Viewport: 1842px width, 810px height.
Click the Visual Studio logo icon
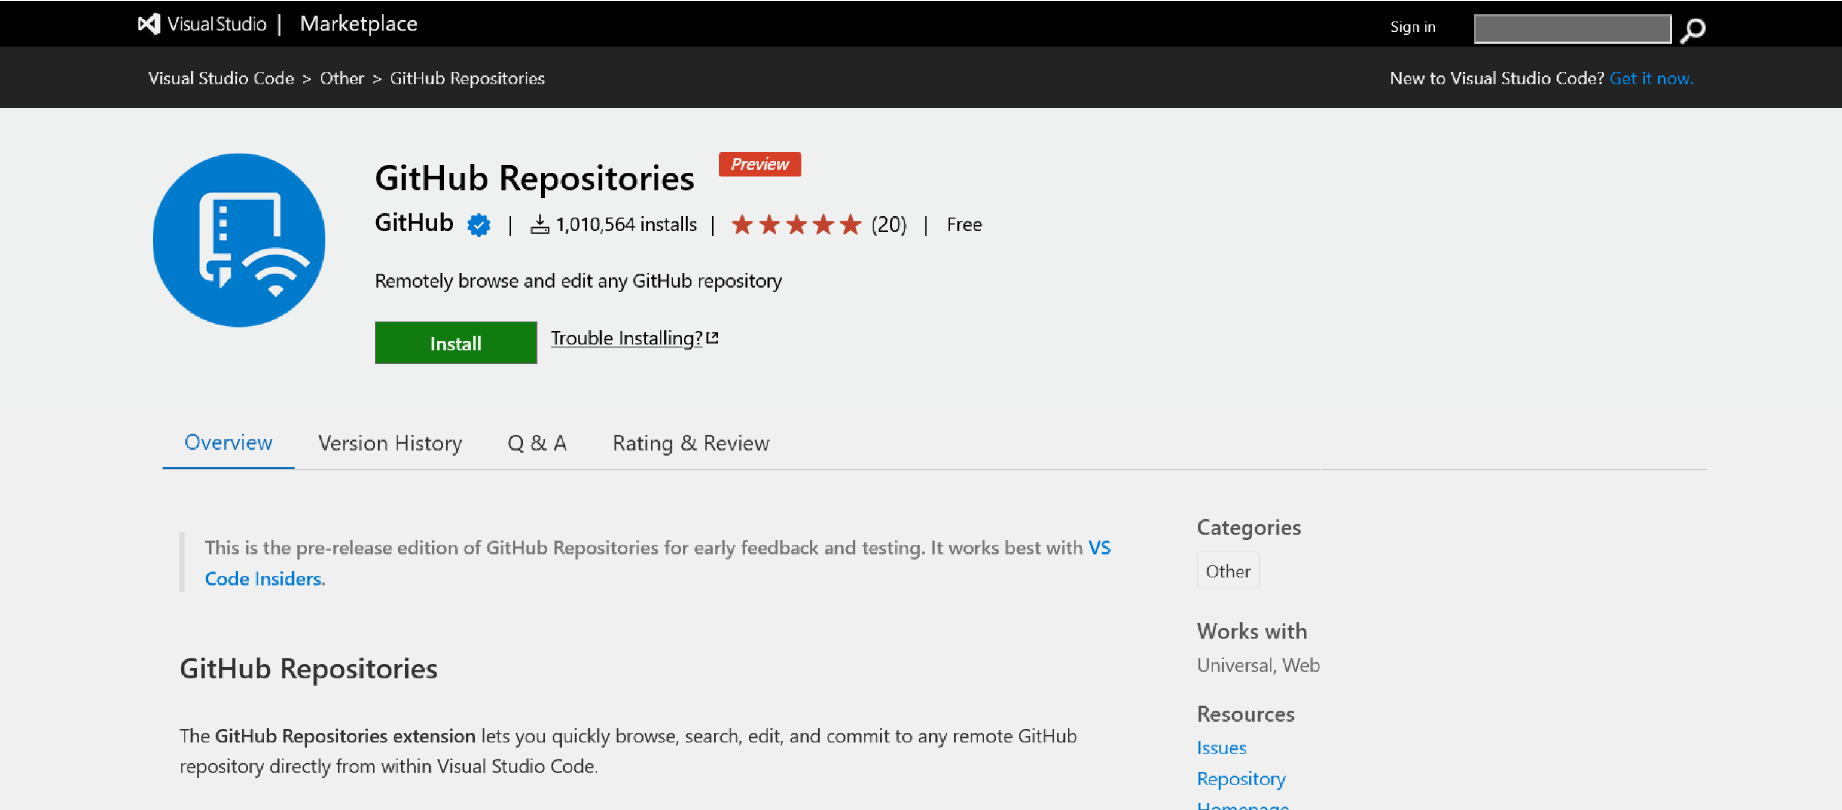149,23
